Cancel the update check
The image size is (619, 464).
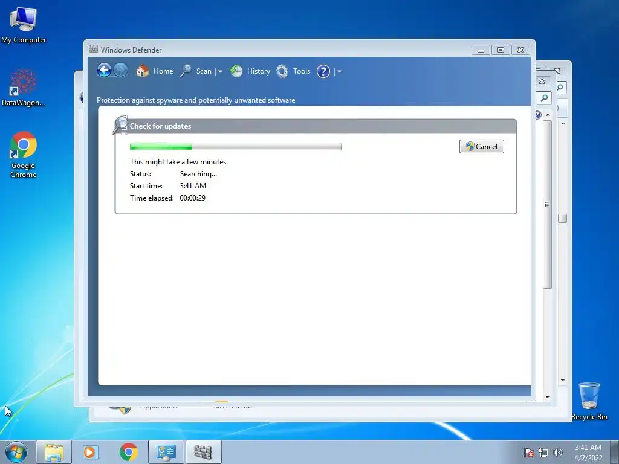point(482,146)
